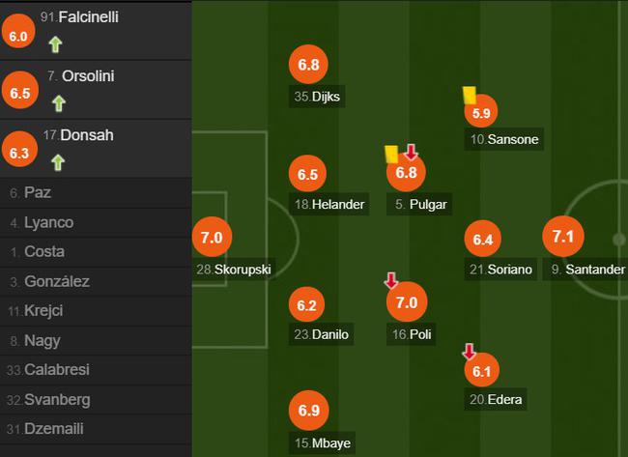Select Svanberg in the substitutes list
The image size is (628, 457).
57,399
